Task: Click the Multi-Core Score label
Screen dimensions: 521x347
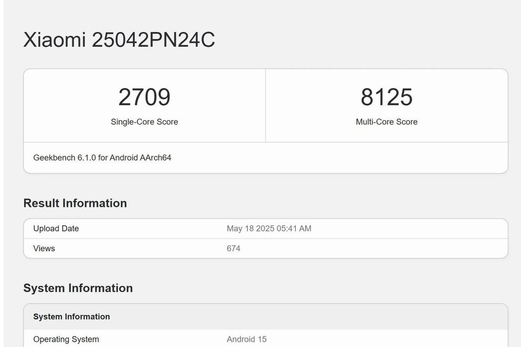Action: (386, 122)
